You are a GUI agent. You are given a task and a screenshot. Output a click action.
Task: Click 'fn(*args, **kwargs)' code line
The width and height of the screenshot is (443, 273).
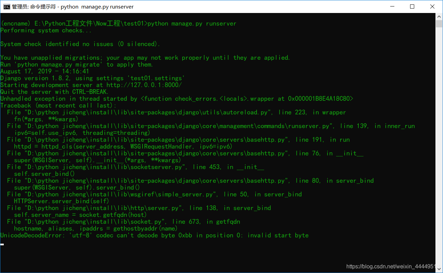(x=46, y=119)
